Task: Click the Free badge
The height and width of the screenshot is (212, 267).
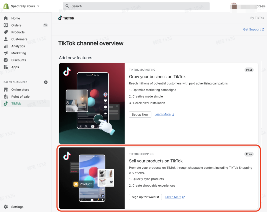Action: pos(249,154)
